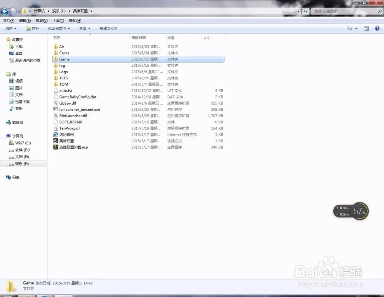
Task: Open the 帮助(H) menu
Action: [75, 21]
